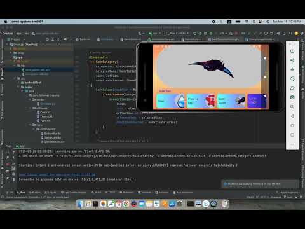Viewport: 305px width, 229px height.
Task: Open Project panel gear options
Action: 65,39
